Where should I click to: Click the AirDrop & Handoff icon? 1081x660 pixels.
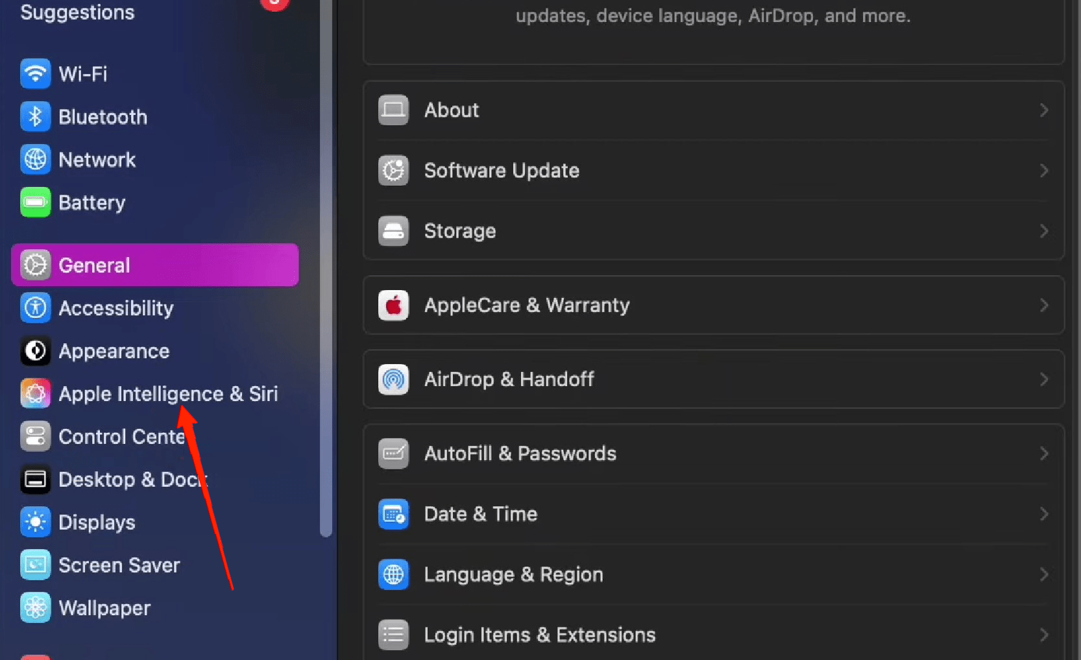click(x=393, y=379)
